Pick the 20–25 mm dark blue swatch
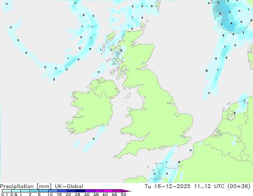Image resolution: width=253 pixels, height=196 pixels. pyautogui.click(x=71, y=191)
